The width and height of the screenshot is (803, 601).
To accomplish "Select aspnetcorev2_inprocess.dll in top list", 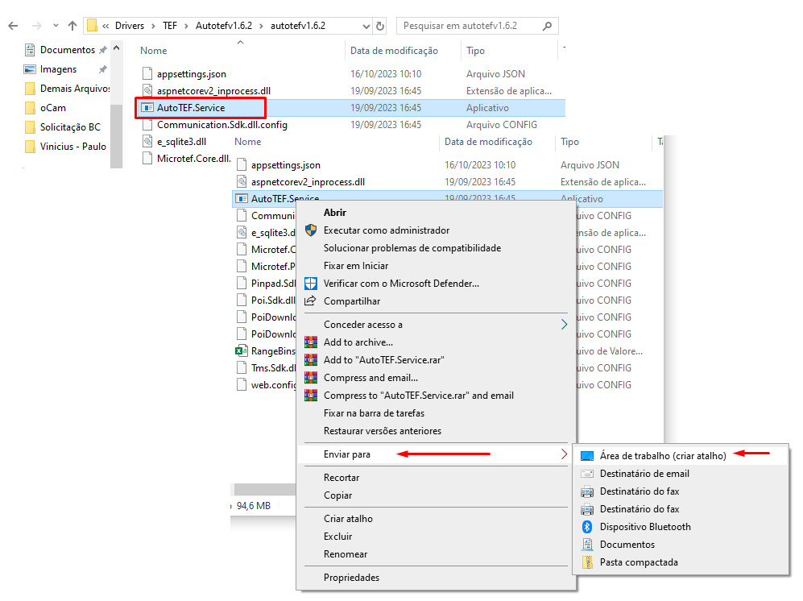I will [213, 91].
